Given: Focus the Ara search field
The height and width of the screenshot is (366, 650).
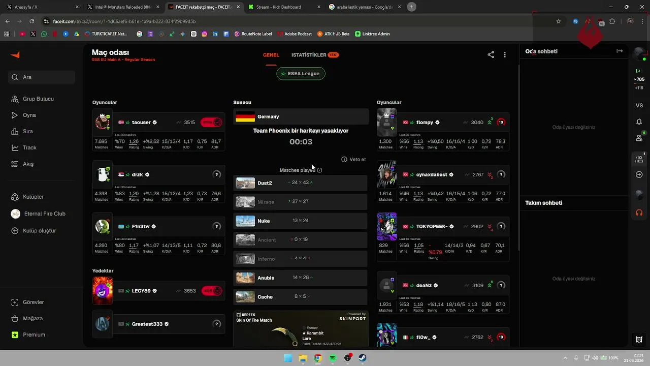Looking at the screenshot, I should (43, 77).
